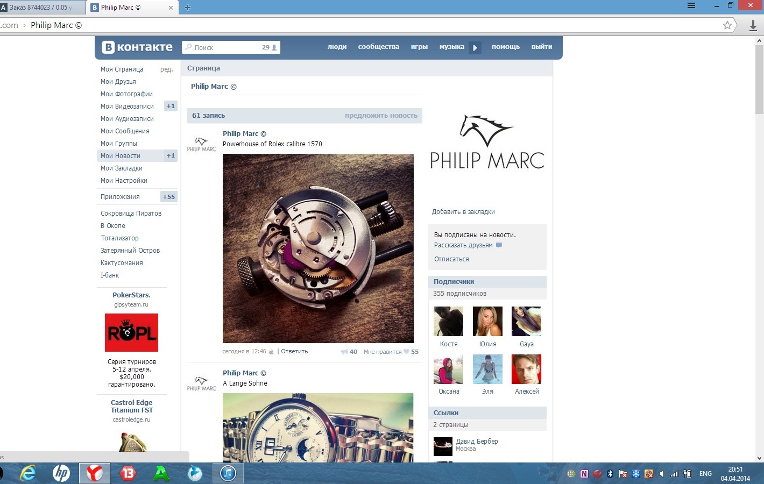This screenshot has height=484, width=764.
Task: Open помощь in the VK header
Action: point(506,47)
